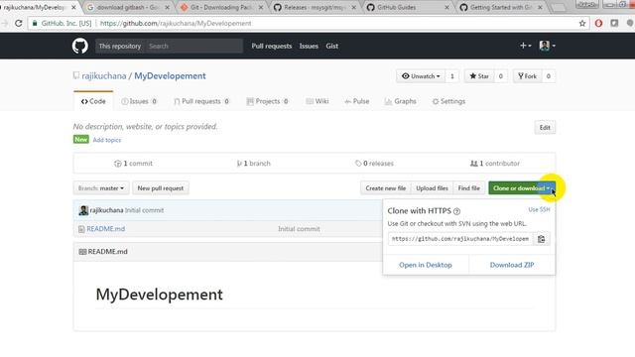Open the user profile avatar menu
This screenshot has width=635, height=357.
pyautogui.click(x=547, y=46)
